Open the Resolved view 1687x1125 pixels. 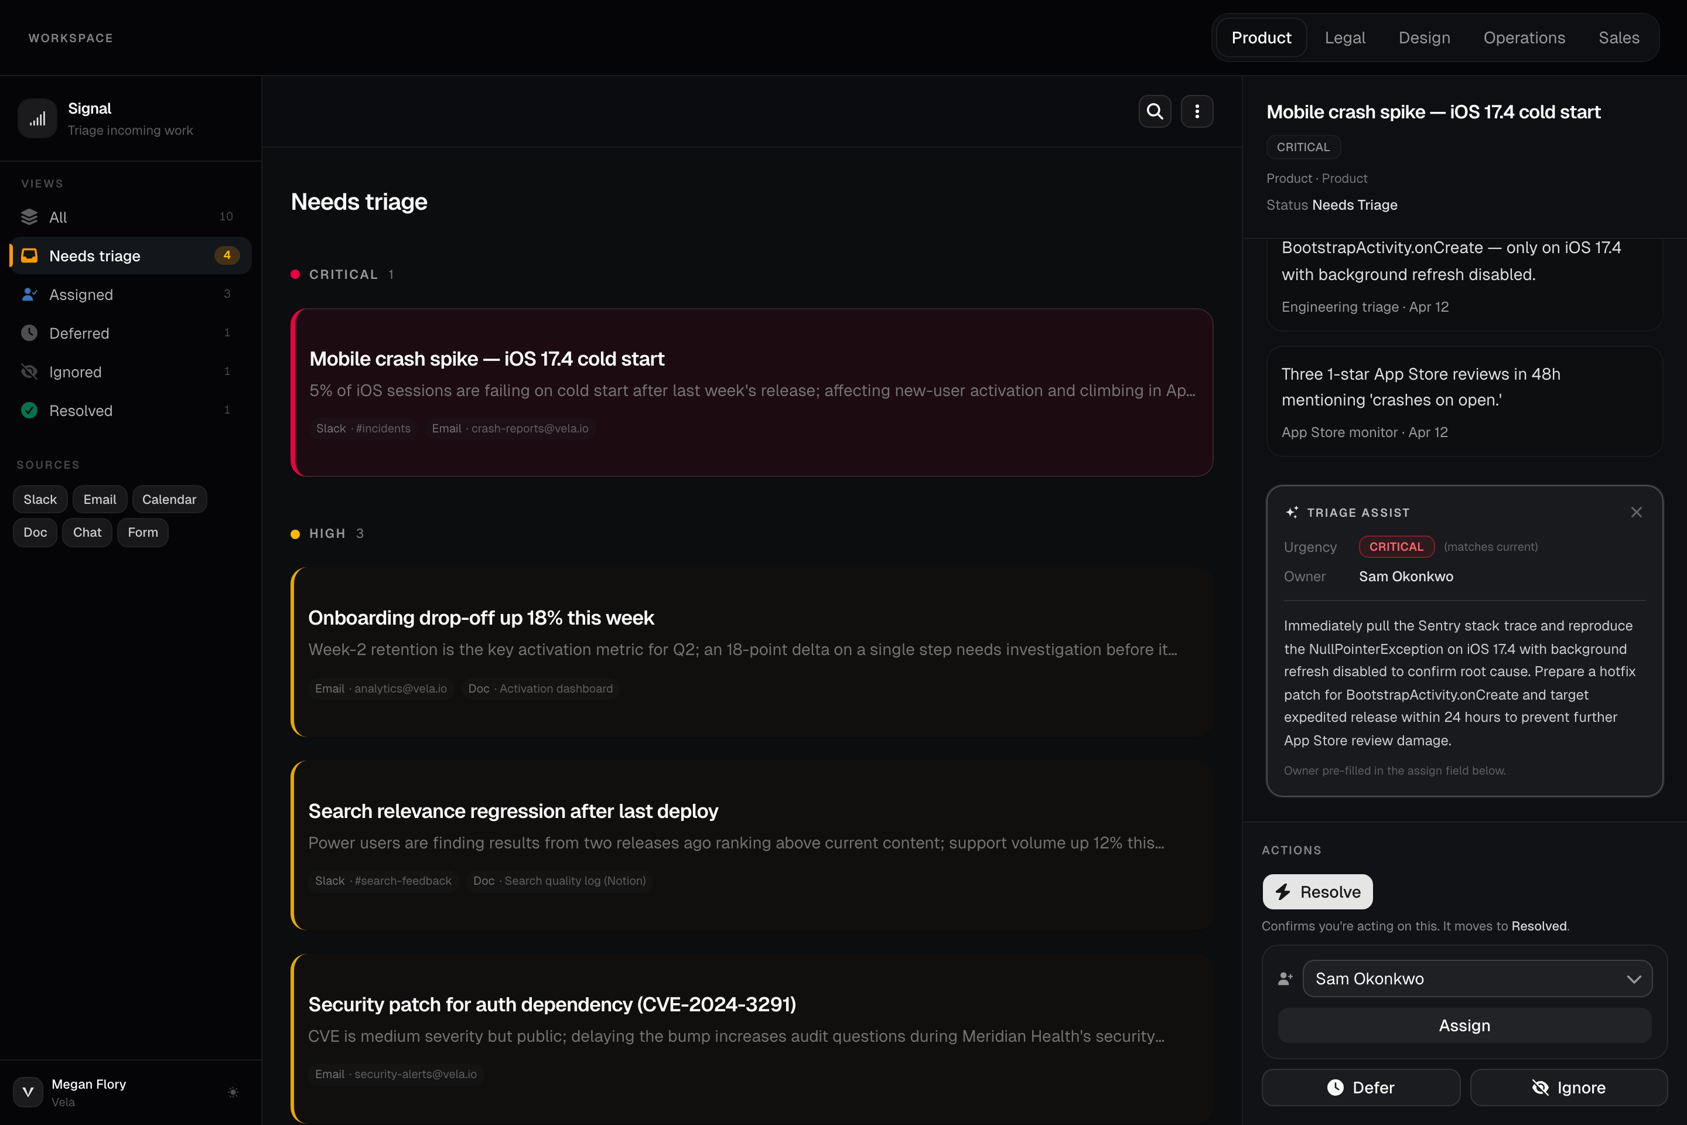pos(131,410)
